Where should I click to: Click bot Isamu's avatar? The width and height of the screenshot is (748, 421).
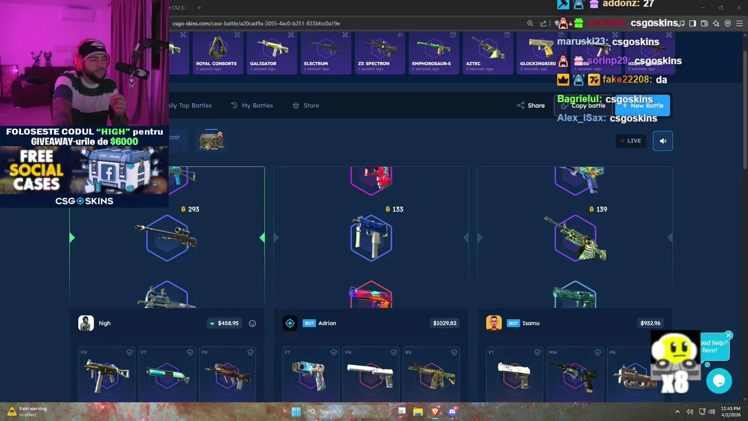[494, 323]
